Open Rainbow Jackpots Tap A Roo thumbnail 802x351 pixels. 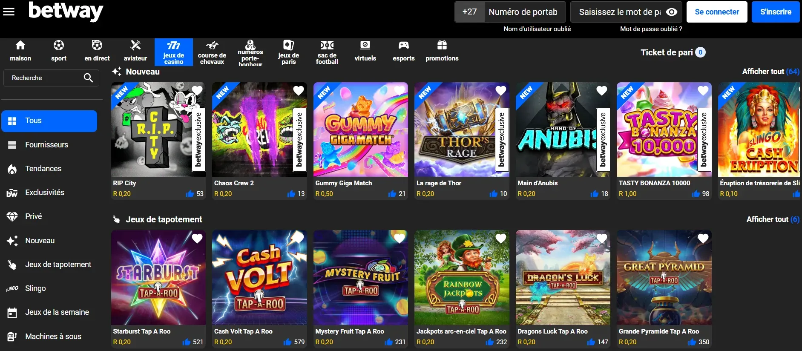pos(462,278)
